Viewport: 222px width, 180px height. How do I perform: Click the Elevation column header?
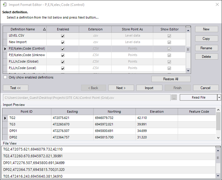pos(157,112)
